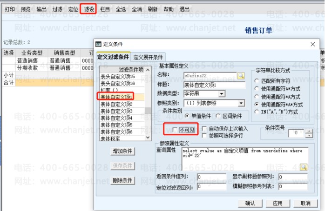This screenshot has width=325, height=211.
Task: Select 表体自定义项2 in the condition list
Action: point(122,104)
